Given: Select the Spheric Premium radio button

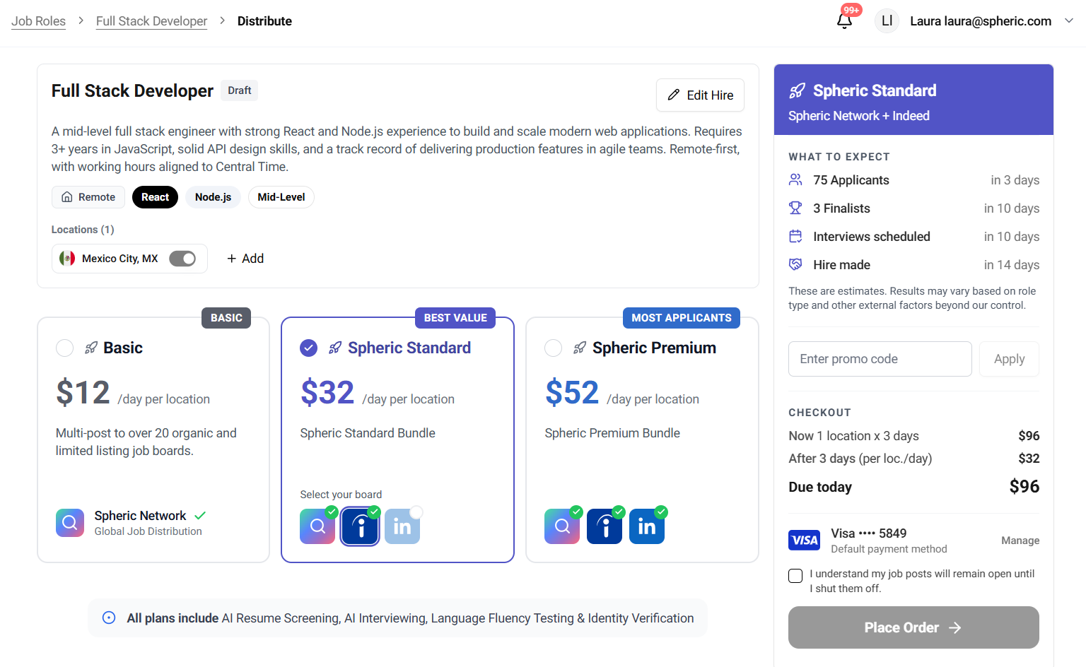Looking at the screenshot, I should tap(554, 348).
